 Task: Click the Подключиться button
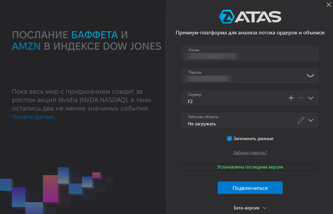pos(250,188)
